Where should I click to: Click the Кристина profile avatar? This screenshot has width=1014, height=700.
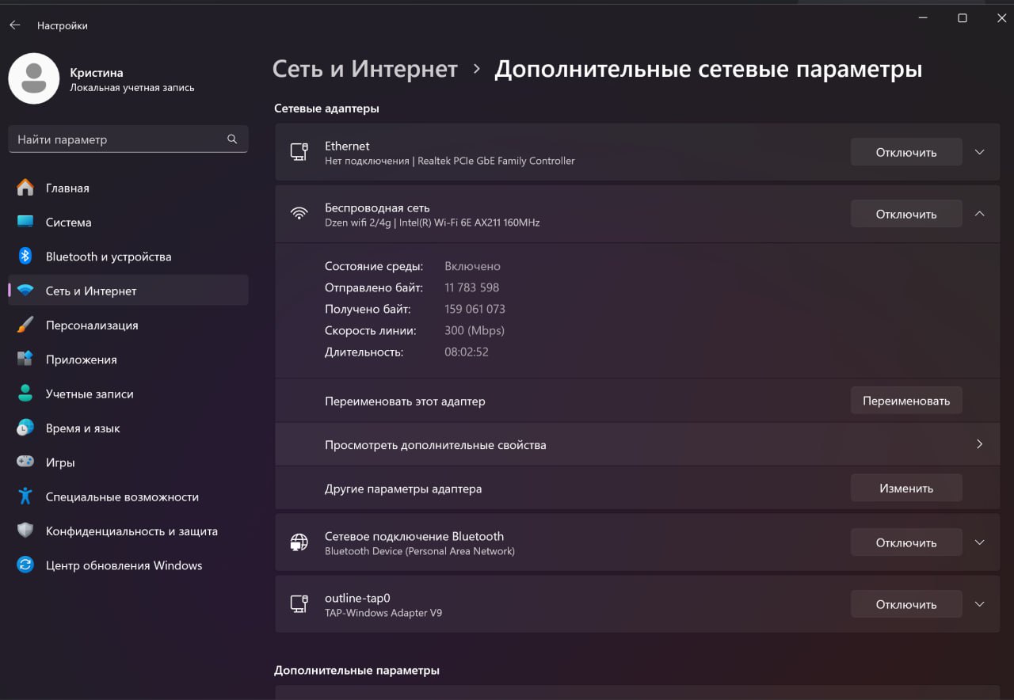click(33, 78)
